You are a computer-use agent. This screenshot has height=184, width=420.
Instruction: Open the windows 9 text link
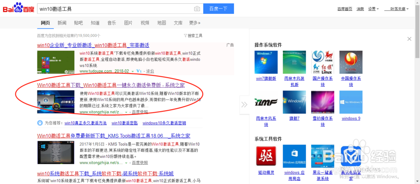pyautogui.click(x=351, y=119)
